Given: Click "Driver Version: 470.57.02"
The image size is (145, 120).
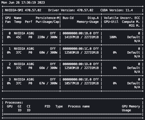Looking at the screenshot, I should tap(71, 10).
